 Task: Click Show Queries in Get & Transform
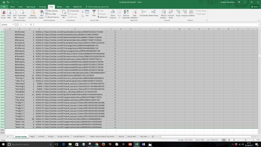click(52, 11)
